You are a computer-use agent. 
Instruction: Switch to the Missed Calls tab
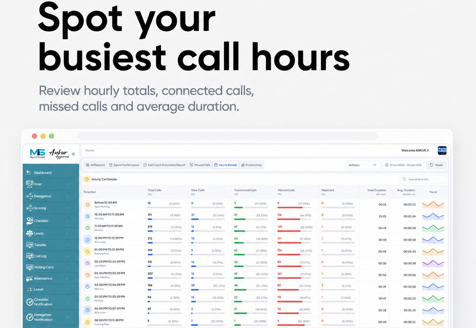(200, 165)
